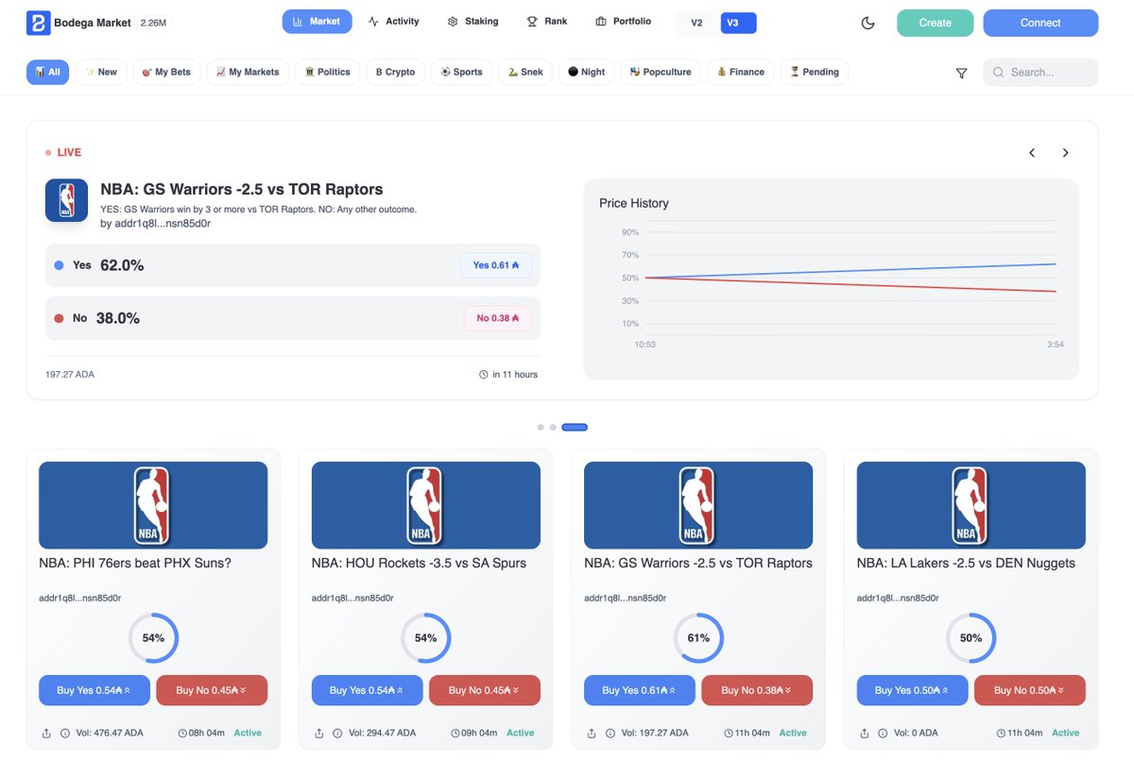
Task: Click clock icon next to 'in 11 hours'
Action: (x=484, y=375)
